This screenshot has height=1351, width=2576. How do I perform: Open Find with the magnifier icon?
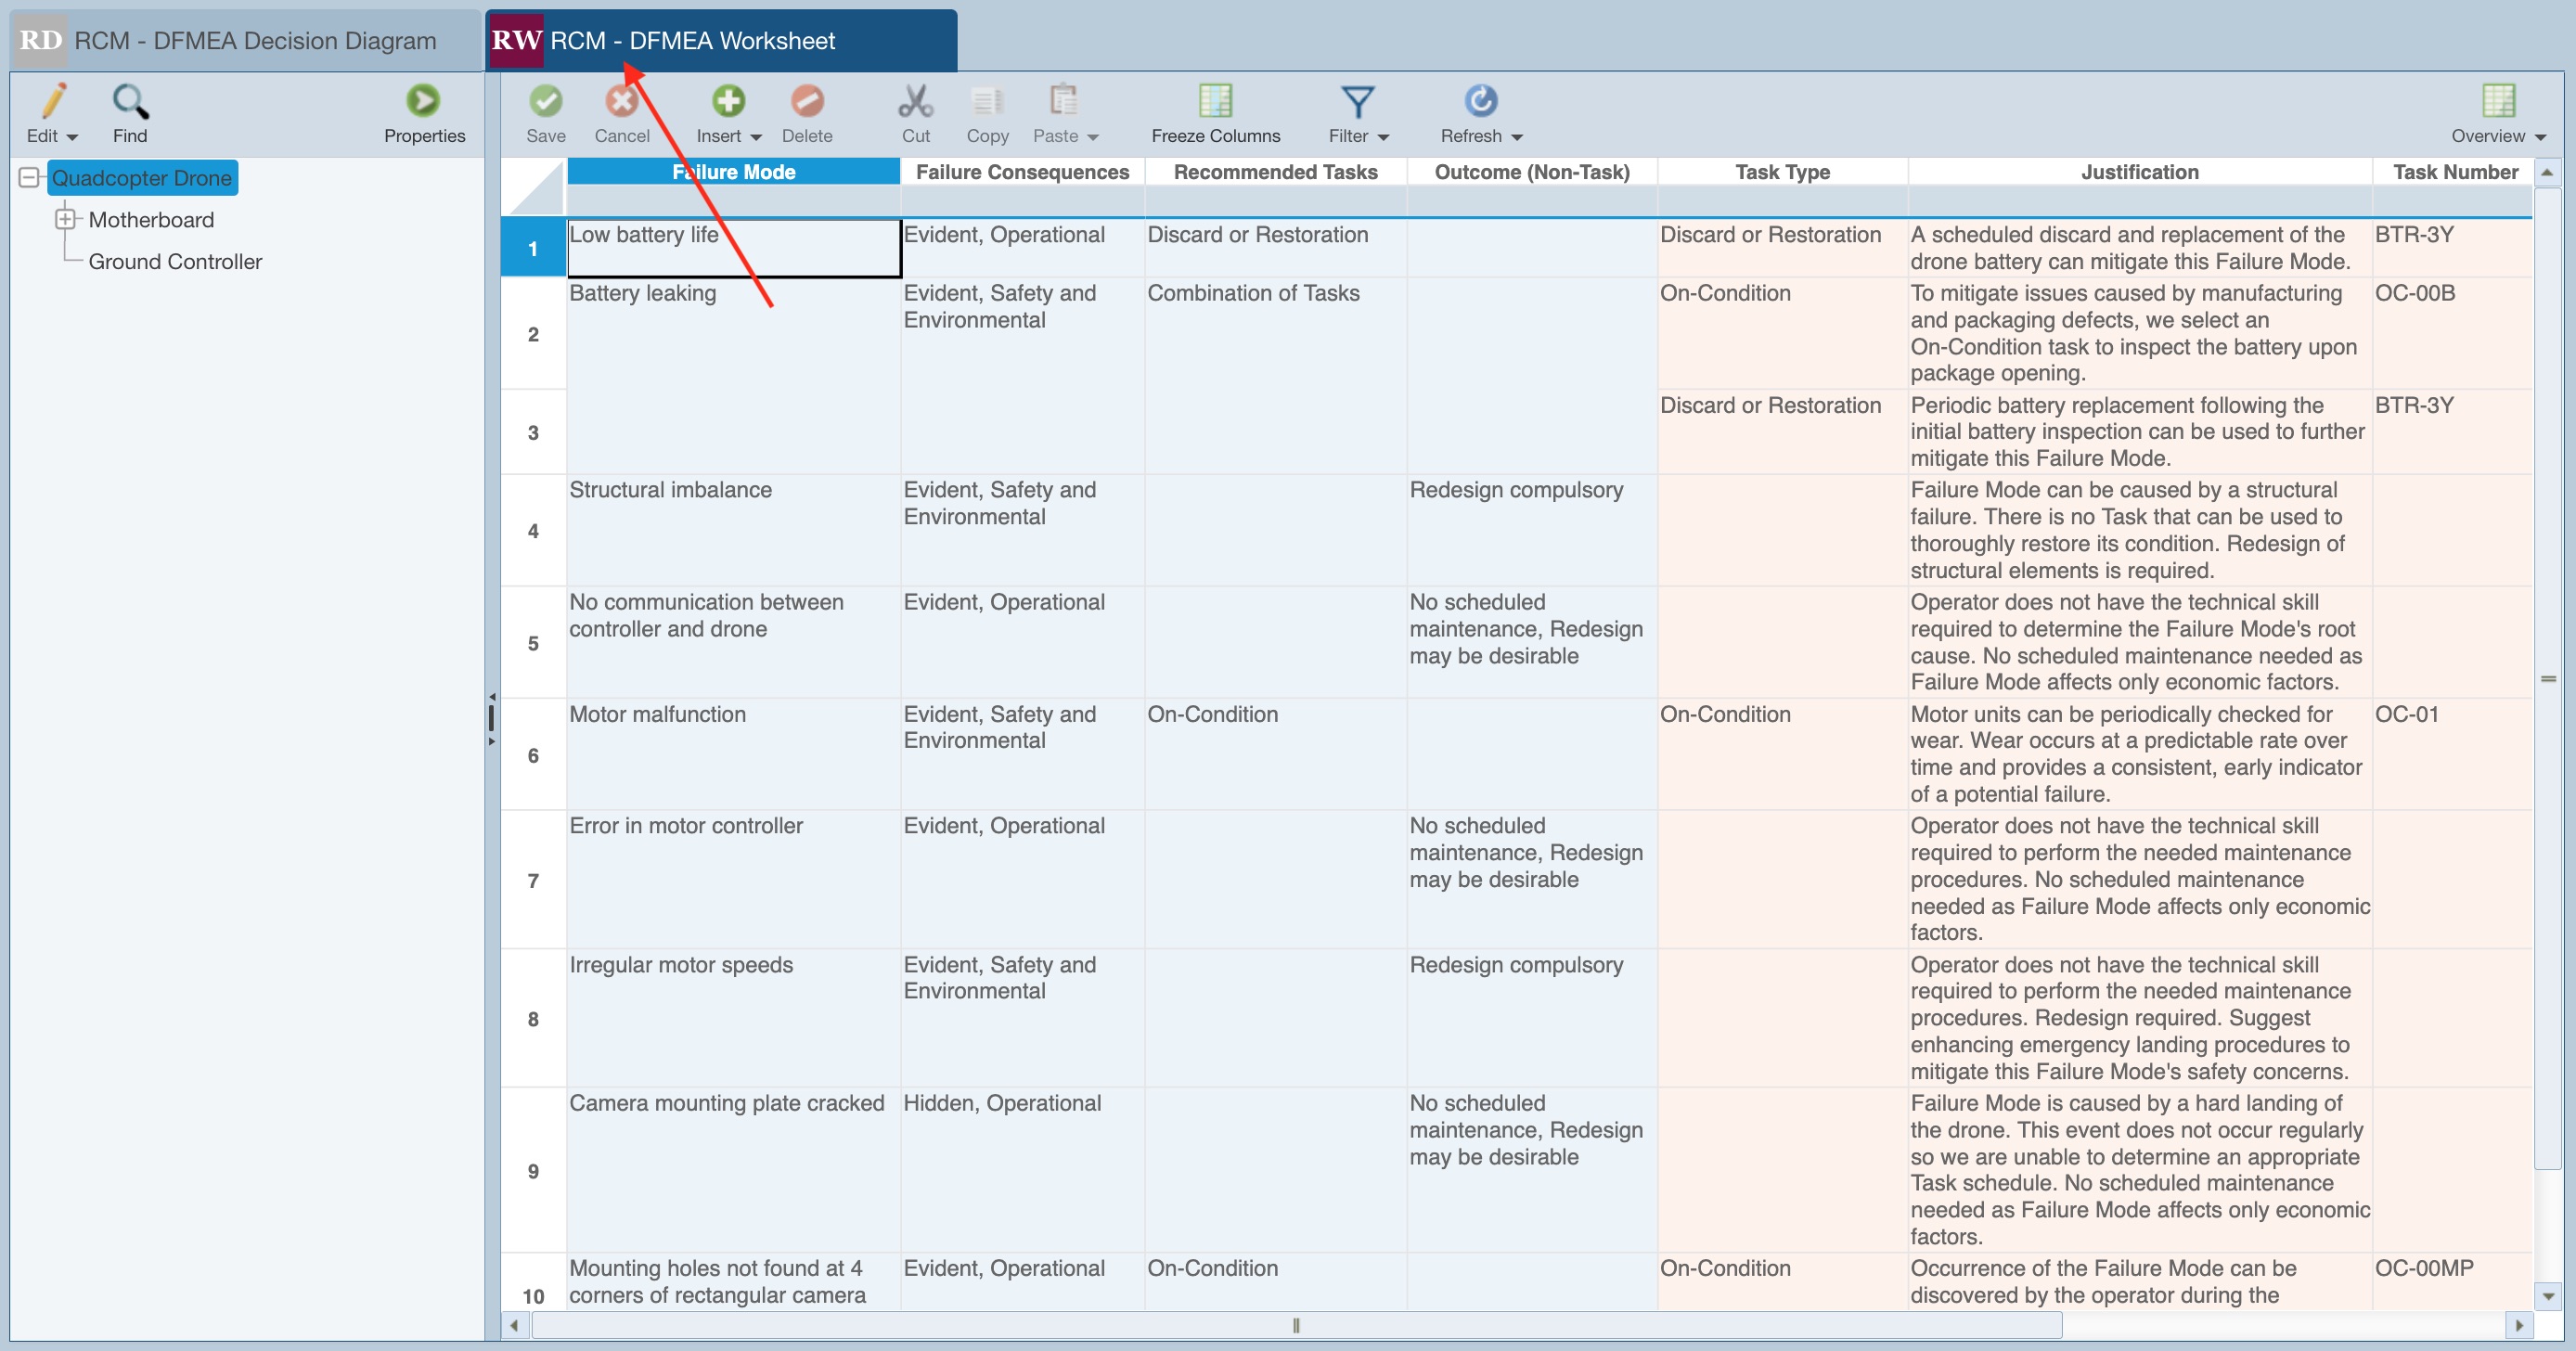tap(130, 101)
